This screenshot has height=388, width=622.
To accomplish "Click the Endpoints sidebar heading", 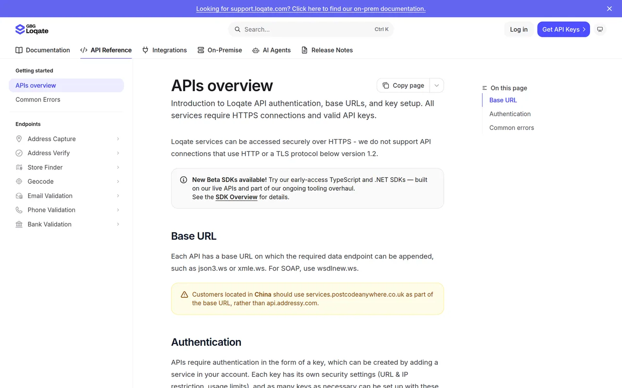I will pyautogui.click(x=28, y=124).
